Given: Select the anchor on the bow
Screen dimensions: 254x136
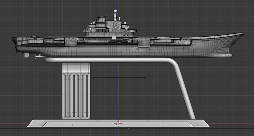Looking at the screenshot, I should click(229, 45).
